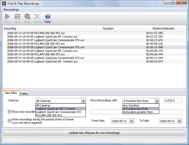This screenshot has height=145, width=189.
Task: Expand the All Cameras dropdown arrow
Action: tap(83, 101)
